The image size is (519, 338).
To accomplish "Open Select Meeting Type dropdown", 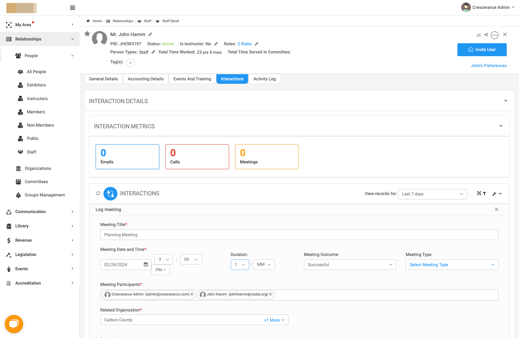I will [x=452, y=265].
